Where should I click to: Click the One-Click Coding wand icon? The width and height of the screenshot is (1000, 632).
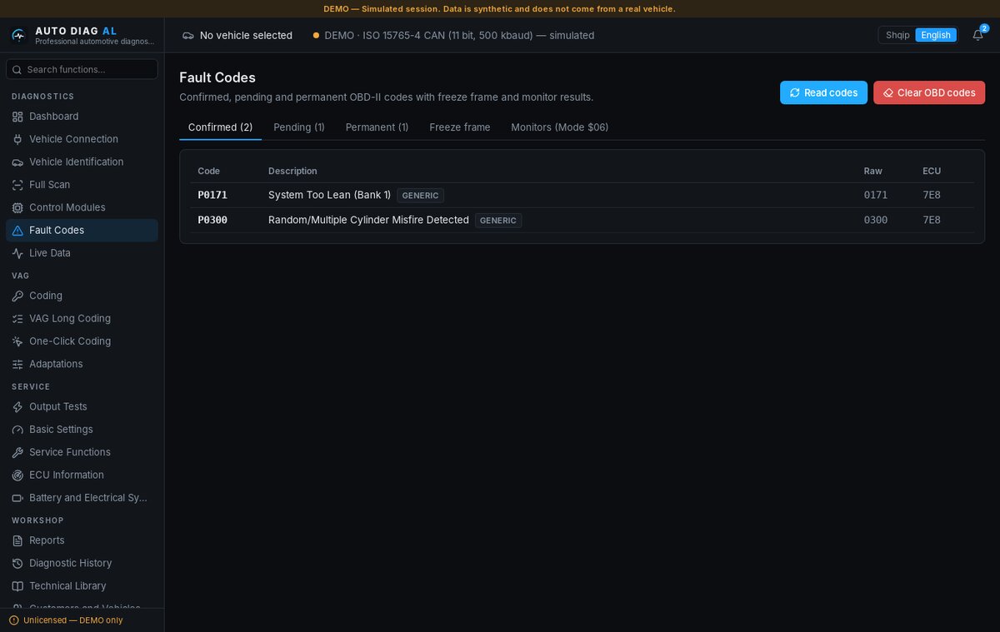(17, 341)
